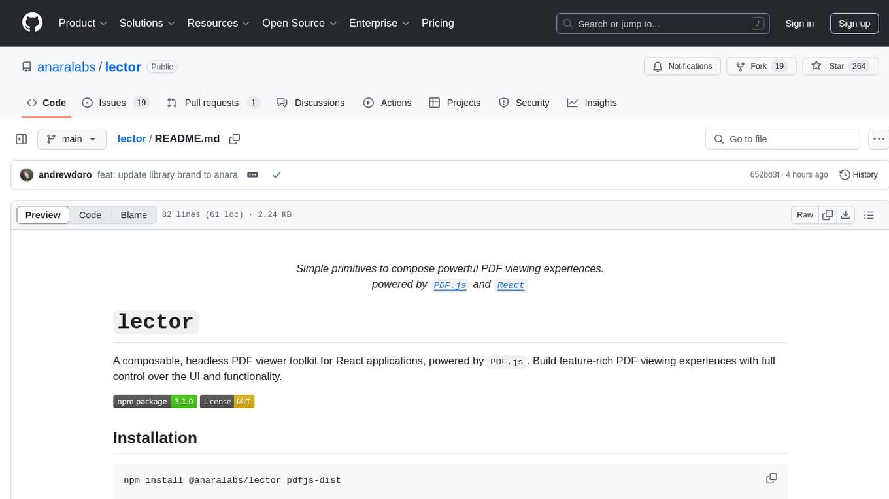Screen dimensions: 889x499
Task: Click the License MIT badge
Action: tap(227, 402)
